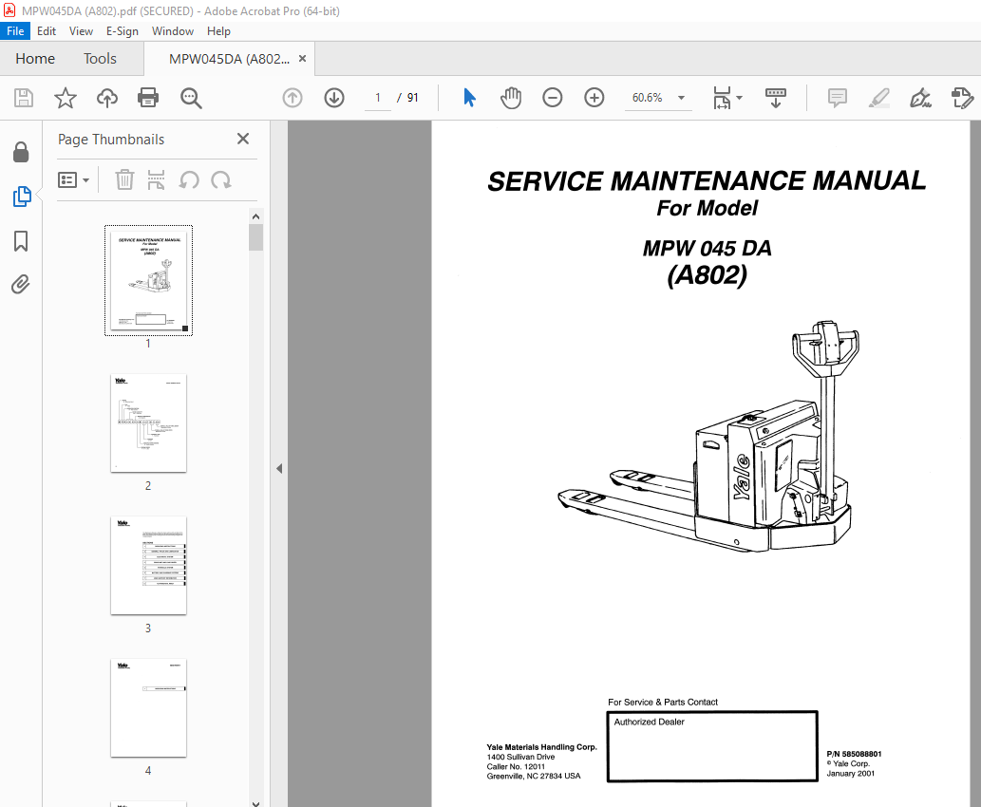Close the MPW045DA document tab
Screen dimensions: 981x807
click(x=302, y=58)
